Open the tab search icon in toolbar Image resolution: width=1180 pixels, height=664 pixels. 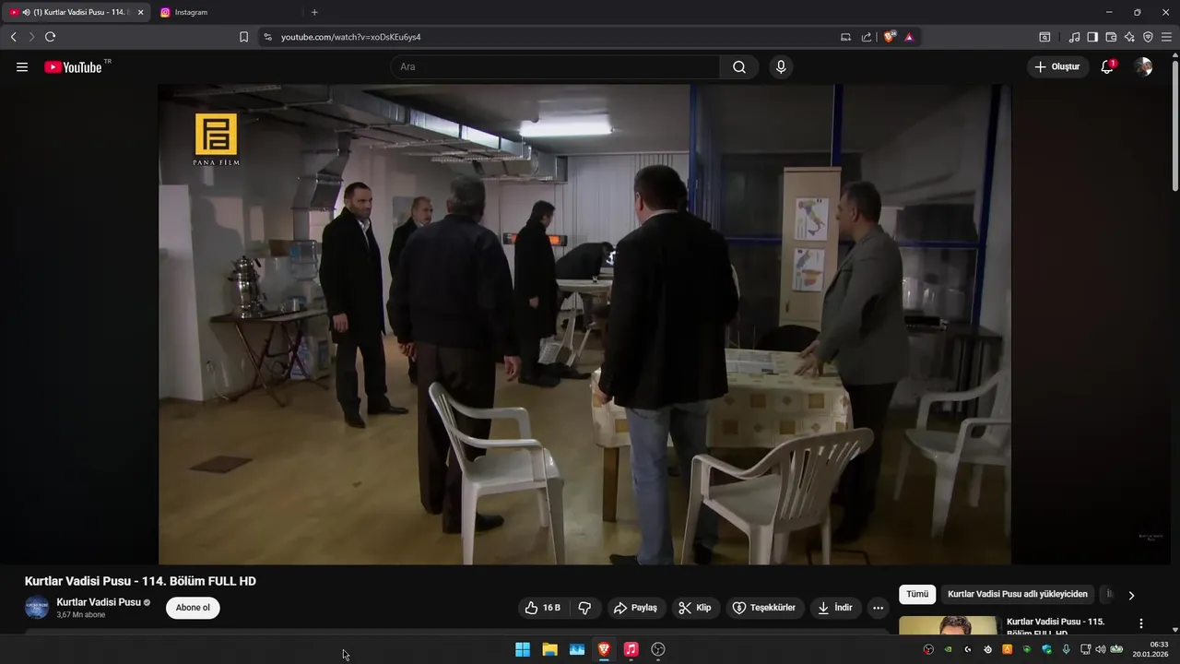(x=1044, y=37)
